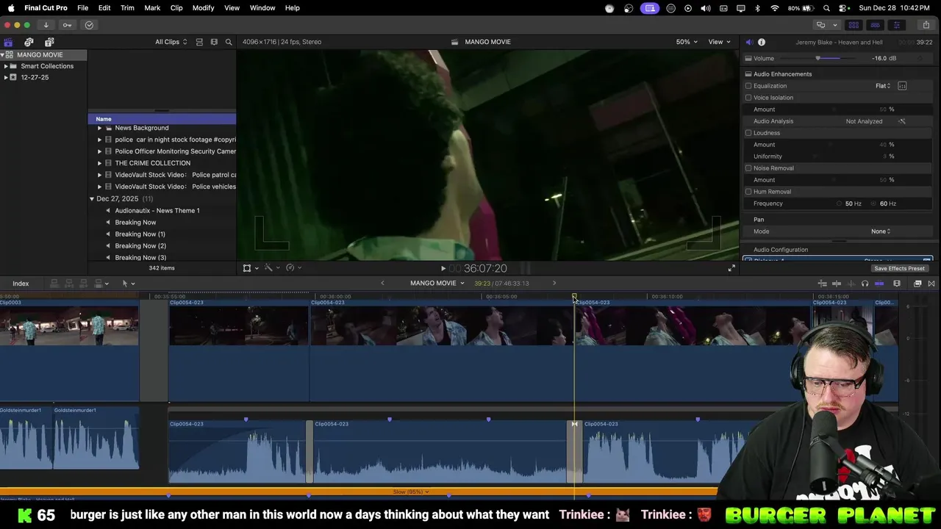Open the viewer View options dropdown
Image resolution: width=941 pixels, height=529 pixels.
tap(720, 42)
